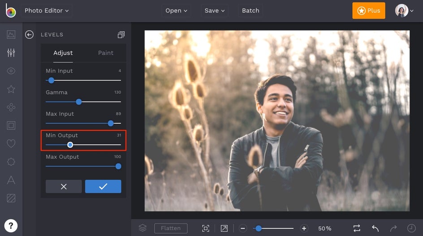
Task: Expand the Save menu dropdown
Action: click(214, 11)
